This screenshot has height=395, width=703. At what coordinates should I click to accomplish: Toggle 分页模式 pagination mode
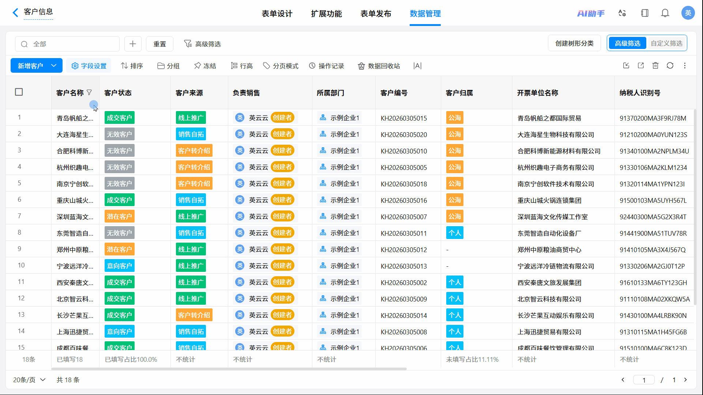point(281,66)
